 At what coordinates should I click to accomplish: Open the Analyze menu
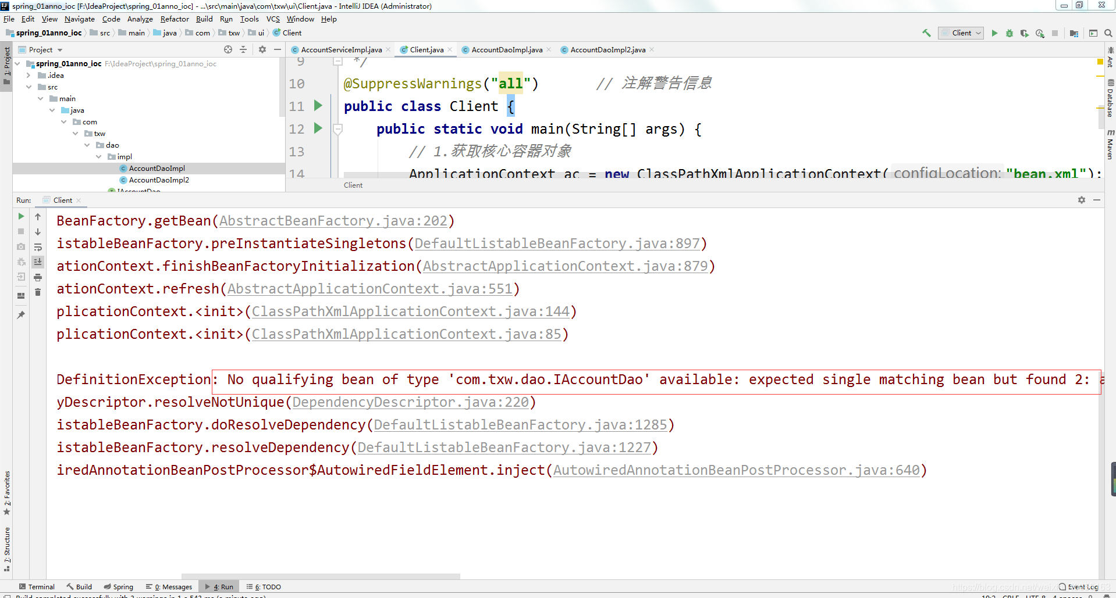point(140,19)
